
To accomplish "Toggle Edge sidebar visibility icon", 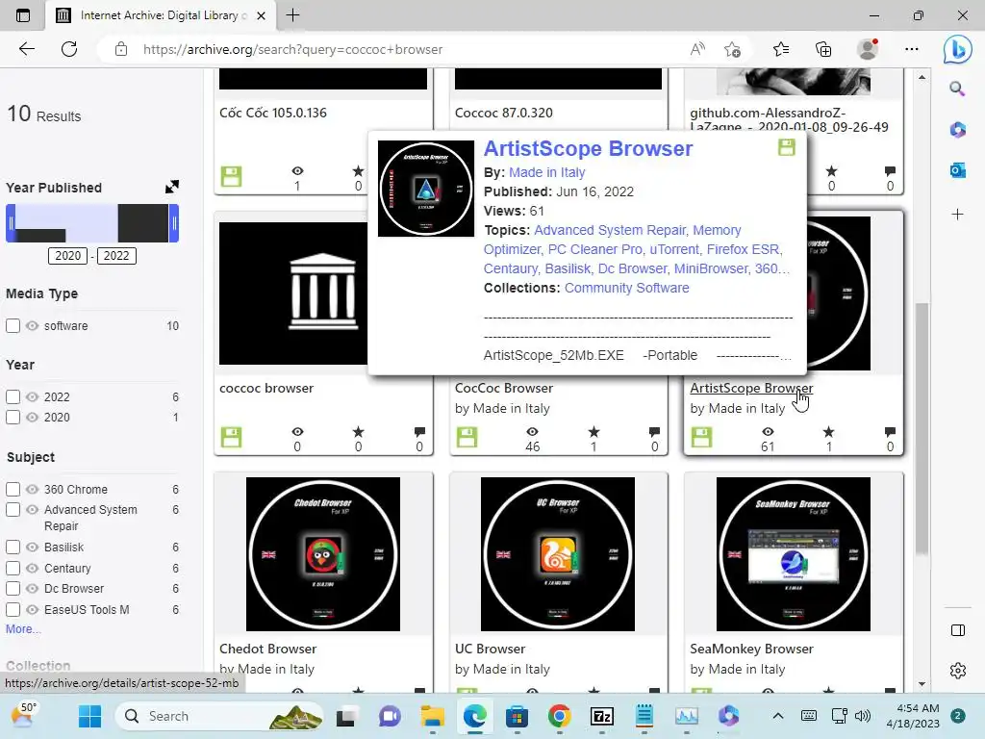I will [x=958, y=630].
